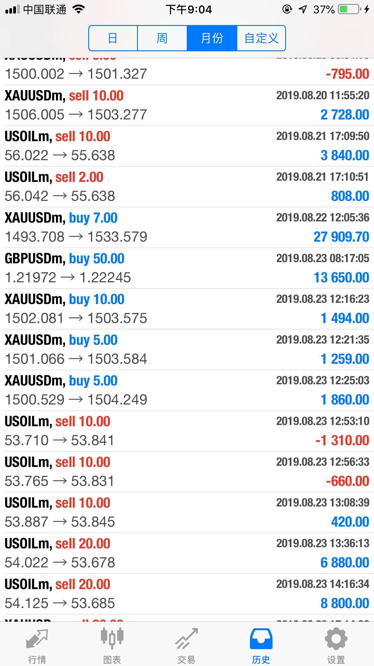Select the 月份 month filter
374x666 pixels.
(x=212, y=38)
